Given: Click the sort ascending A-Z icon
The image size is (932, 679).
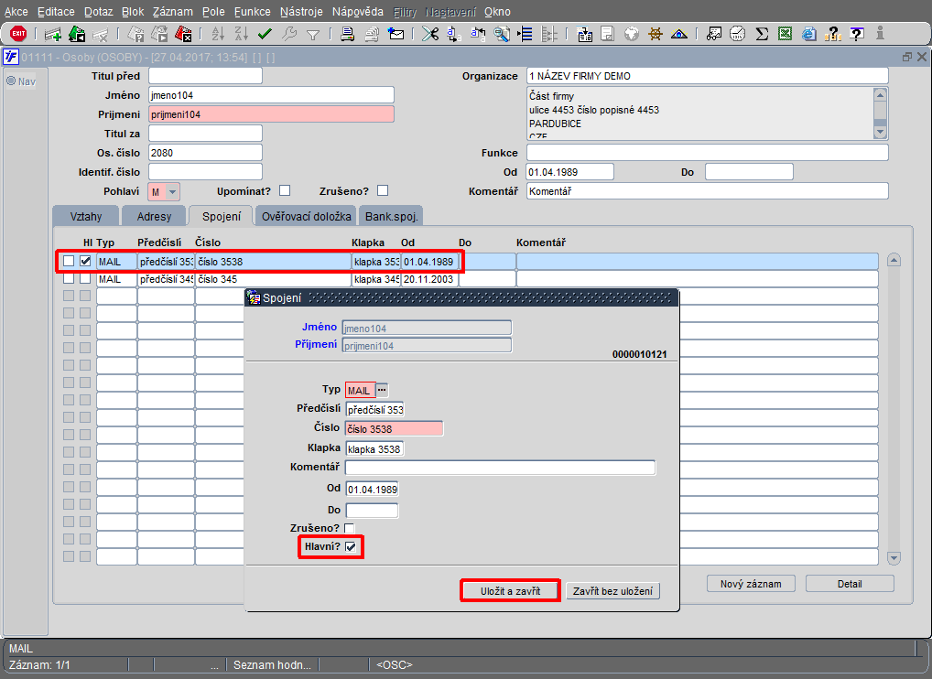Looking at the screenshot, I should tap(218, 35).
